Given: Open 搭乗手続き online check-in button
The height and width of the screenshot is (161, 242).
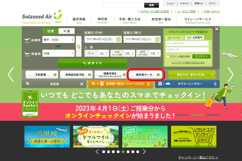Looking at the screenshot, I should coord(111,75).
